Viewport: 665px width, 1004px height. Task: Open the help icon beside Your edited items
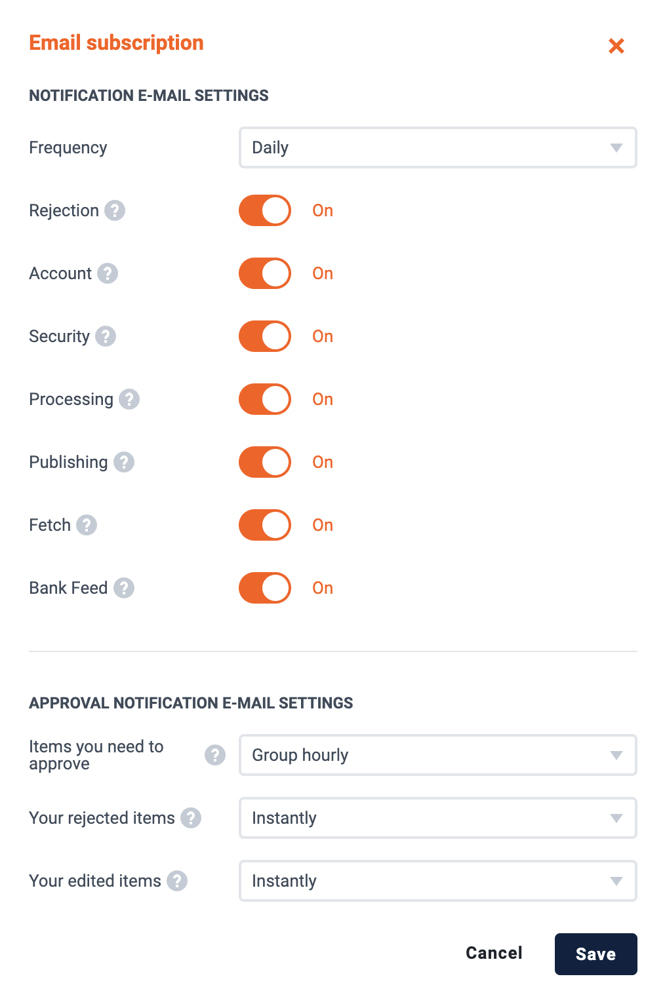pyautogui.click(x=177, y=881)
